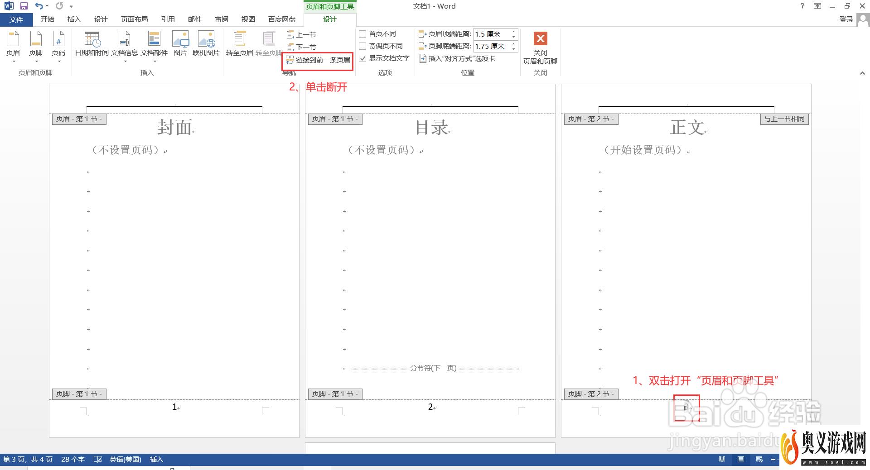870x470 pixels.
Task: Insert Date and Time (日期和时间)
Action: (92, 44)
